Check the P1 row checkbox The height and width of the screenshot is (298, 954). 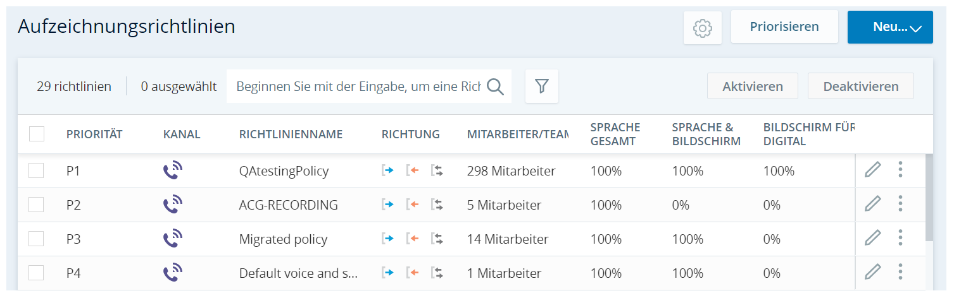tap(36, 170)
